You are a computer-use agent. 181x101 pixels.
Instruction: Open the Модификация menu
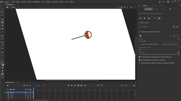tap(36, 2)
